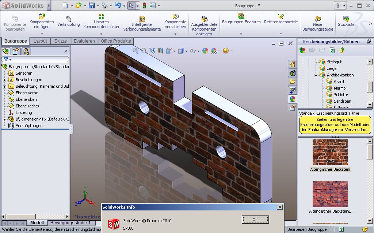The image size is (374, 233).
Task: Open FeatureManager design tree tab icon
Action: coord(5,51)
